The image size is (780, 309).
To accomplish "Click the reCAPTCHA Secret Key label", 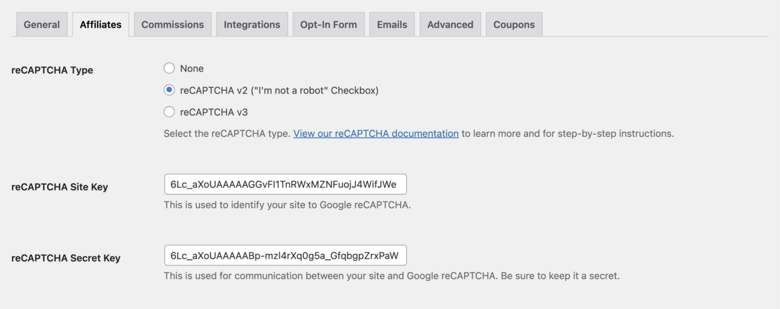I will (x=66, y=258).
